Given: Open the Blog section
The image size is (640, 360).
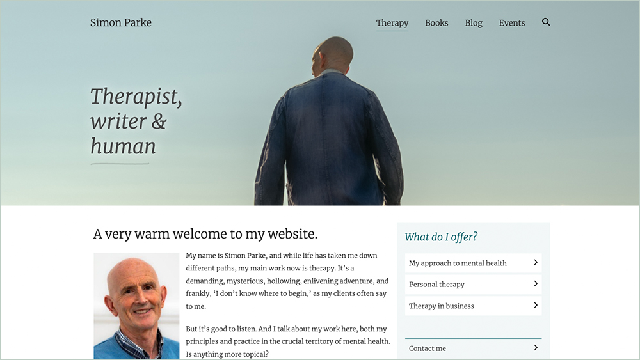Looking at the screenshot, I should click(x=474, y=23).
